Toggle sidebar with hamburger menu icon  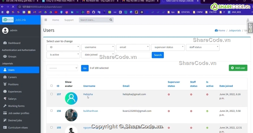[x=46, y=20]
